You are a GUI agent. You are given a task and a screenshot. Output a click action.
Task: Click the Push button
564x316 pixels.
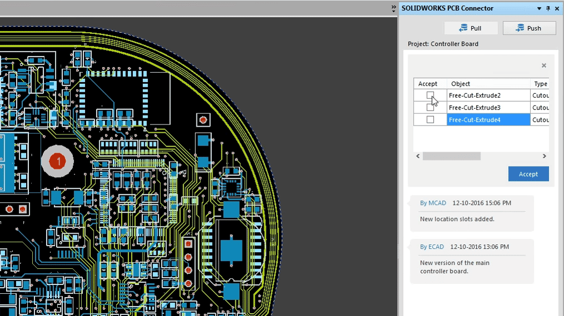click(x=529, y=28)
